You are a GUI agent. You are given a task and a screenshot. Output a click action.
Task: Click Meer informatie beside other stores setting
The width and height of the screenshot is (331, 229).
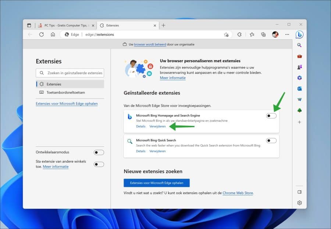tap(56, 167)
